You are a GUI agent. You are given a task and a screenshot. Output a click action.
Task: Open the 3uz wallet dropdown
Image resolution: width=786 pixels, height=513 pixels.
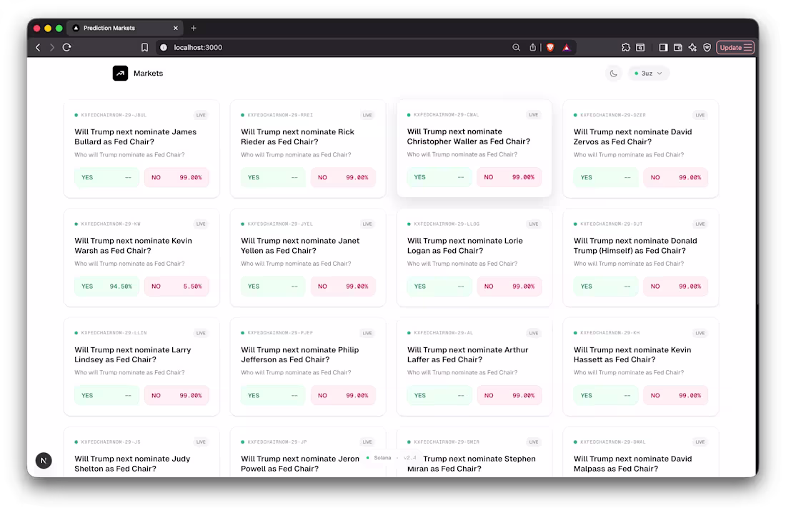(648, 73)
